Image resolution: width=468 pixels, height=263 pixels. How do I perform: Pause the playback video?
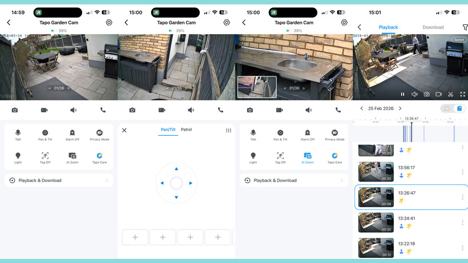coord(402,94)
